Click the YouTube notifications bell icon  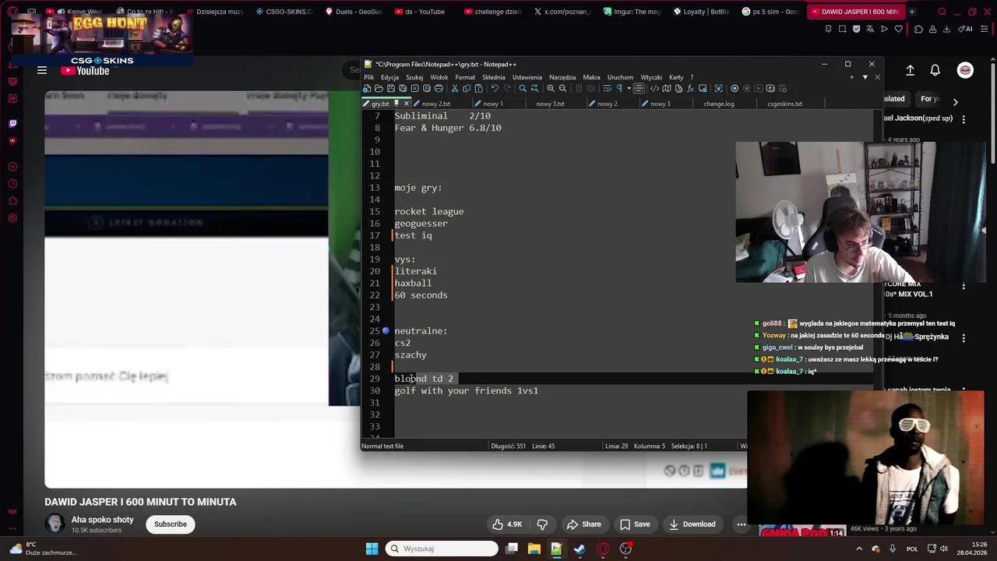935,70
